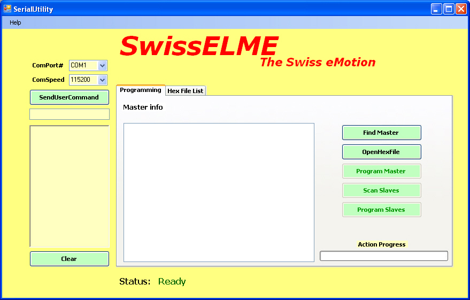The image size is (470, 300).
Task: Expand the ComPort# dropdown arrow
Action: tap(102, 65)
